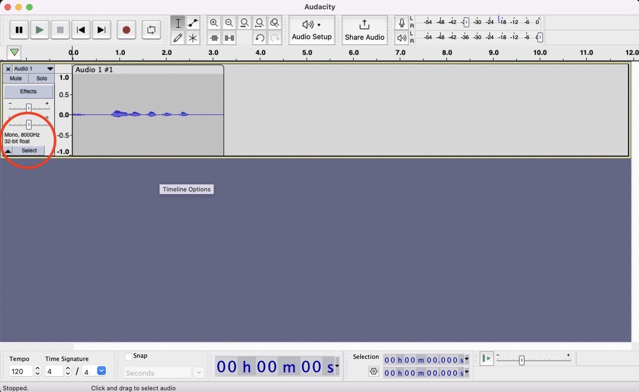
Task: Click the Redo arrow
Action: click(275, 38)
